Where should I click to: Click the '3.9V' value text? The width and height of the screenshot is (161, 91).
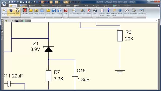click(35, 49)
